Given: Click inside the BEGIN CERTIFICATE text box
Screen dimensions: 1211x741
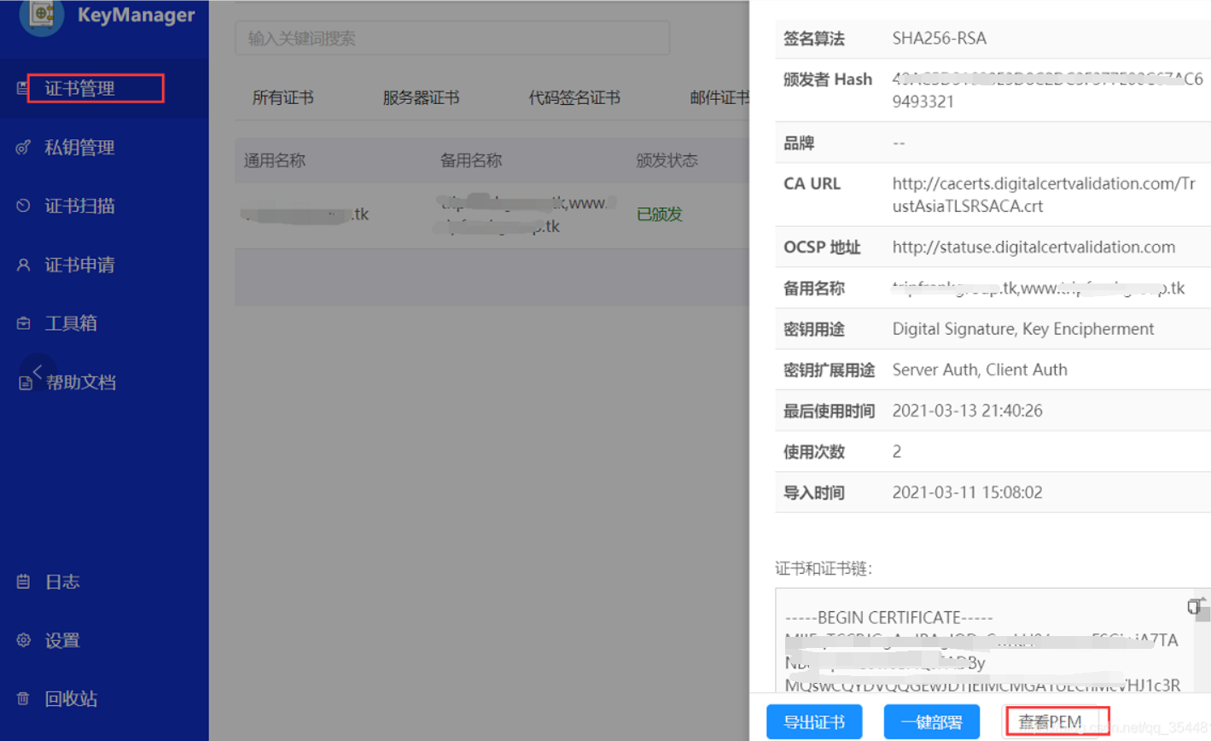Looking at the screenshot, I should pos(986,641).
